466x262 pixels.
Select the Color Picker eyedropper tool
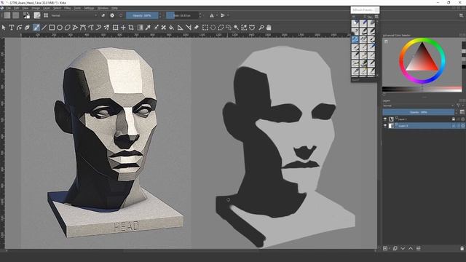[148, 28]
